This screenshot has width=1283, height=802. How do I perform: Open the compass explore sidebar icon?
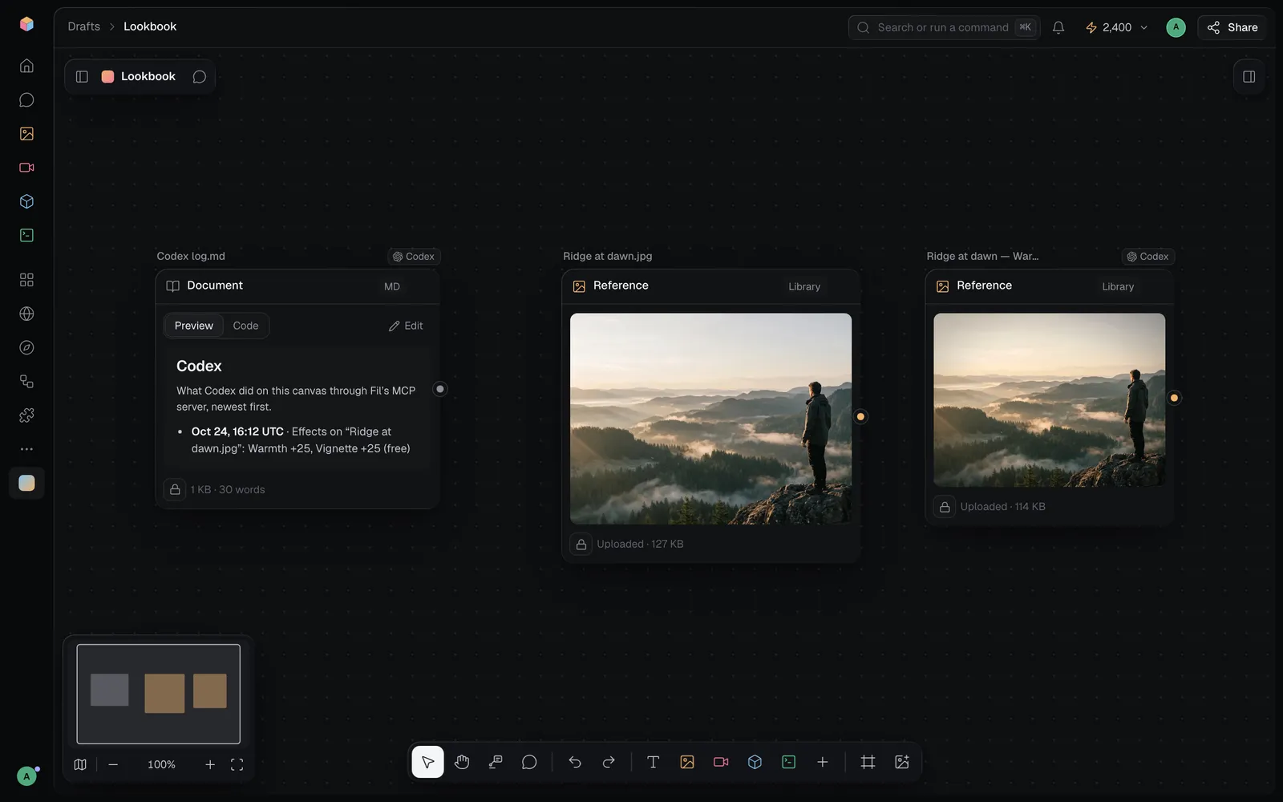[26, 347]
